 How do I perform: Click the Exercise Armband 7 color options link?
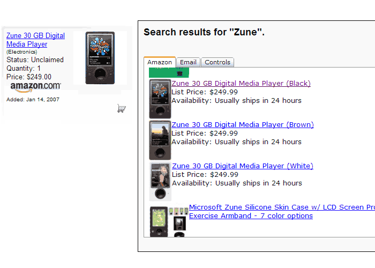pyautogui.click(x=251, y=216)
